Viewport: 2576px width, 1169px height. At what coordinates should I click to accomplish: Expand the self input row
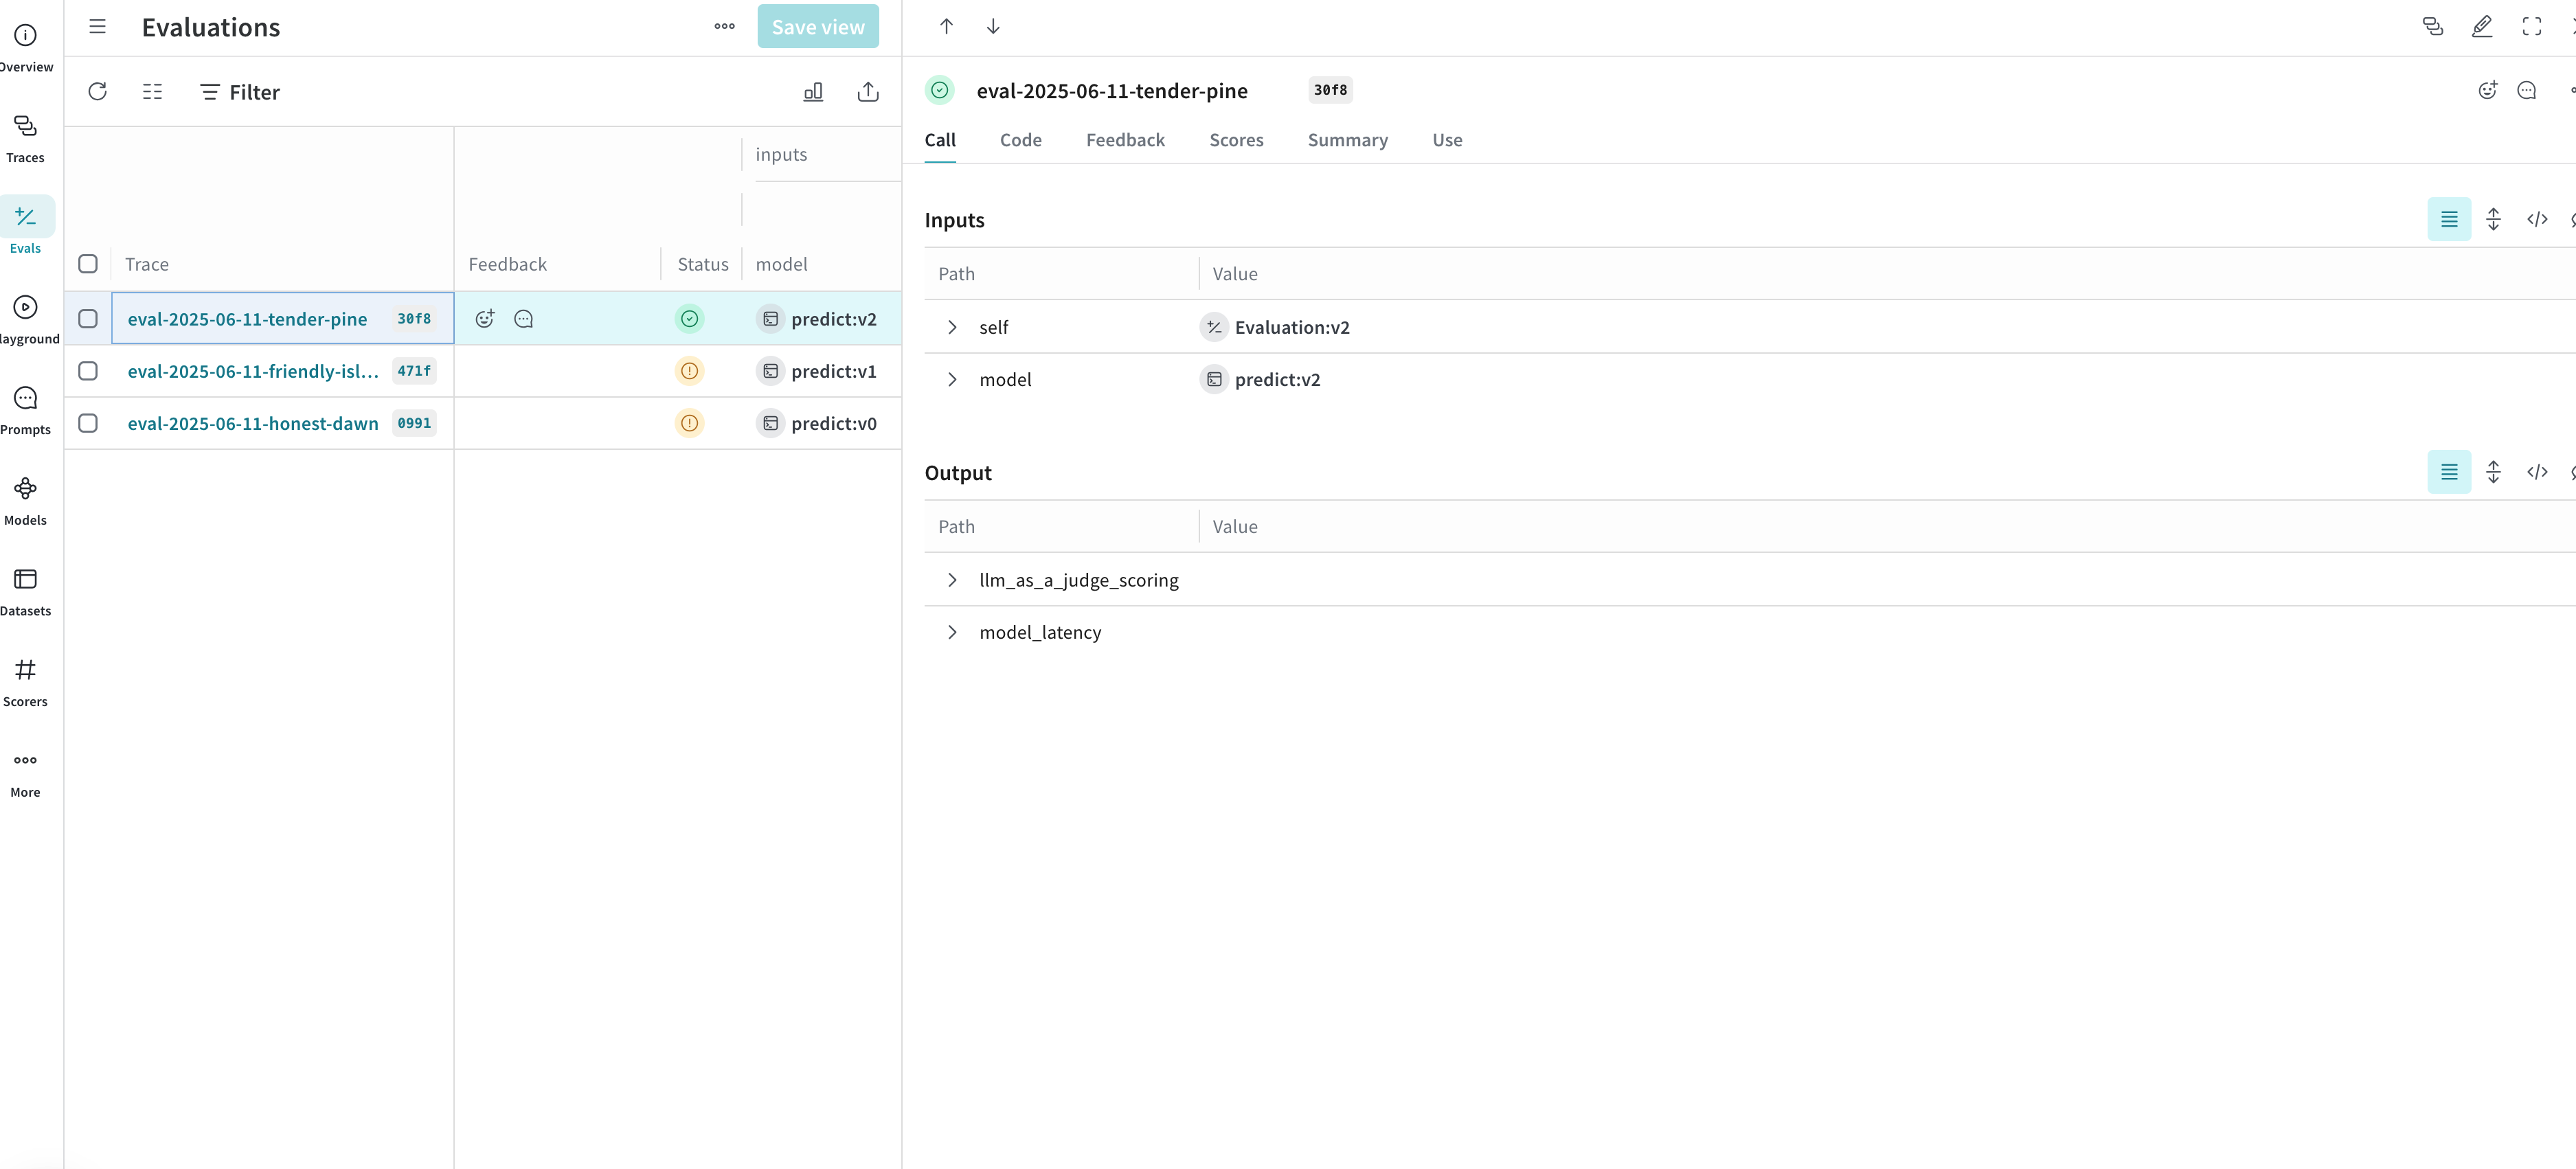[x=952, y=327]
